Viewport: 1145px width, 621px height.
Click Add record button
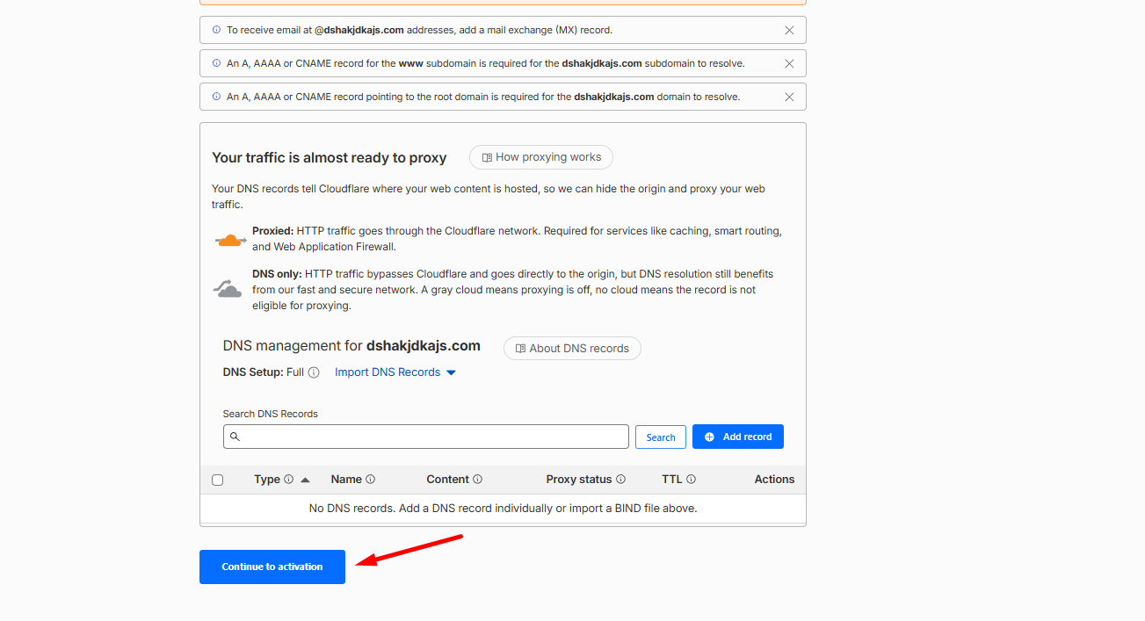click(738, 437)
